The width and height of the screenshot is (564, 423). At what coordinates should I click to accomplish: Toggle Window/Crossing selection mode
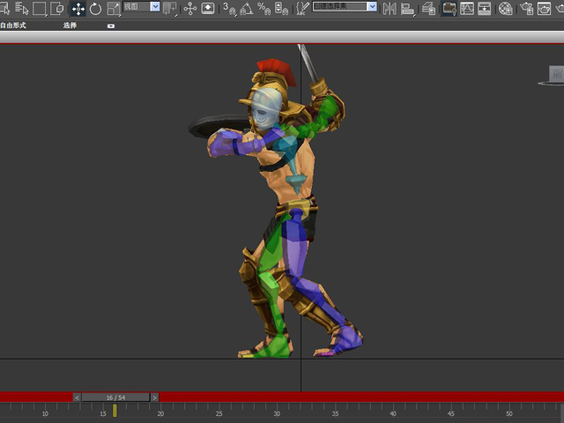coord(56,8)
